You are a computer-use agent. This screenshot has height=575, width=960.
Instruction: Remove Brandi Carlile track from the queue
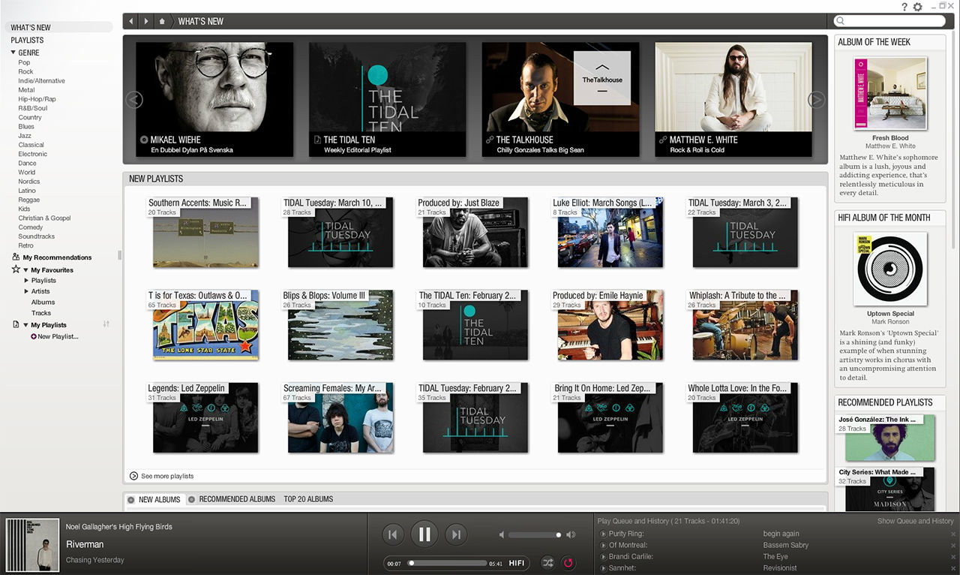[x=953, y=556]
